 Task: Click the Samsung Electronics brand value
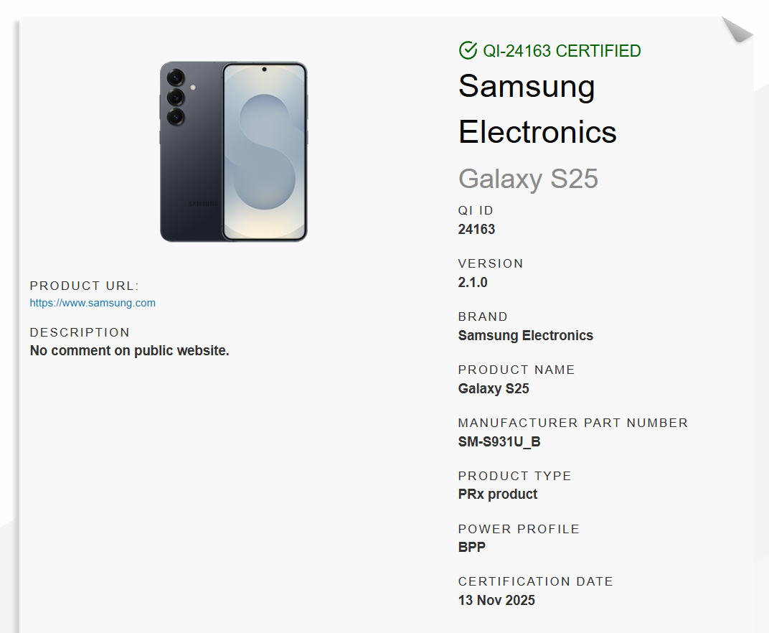(x=525, y=336)
